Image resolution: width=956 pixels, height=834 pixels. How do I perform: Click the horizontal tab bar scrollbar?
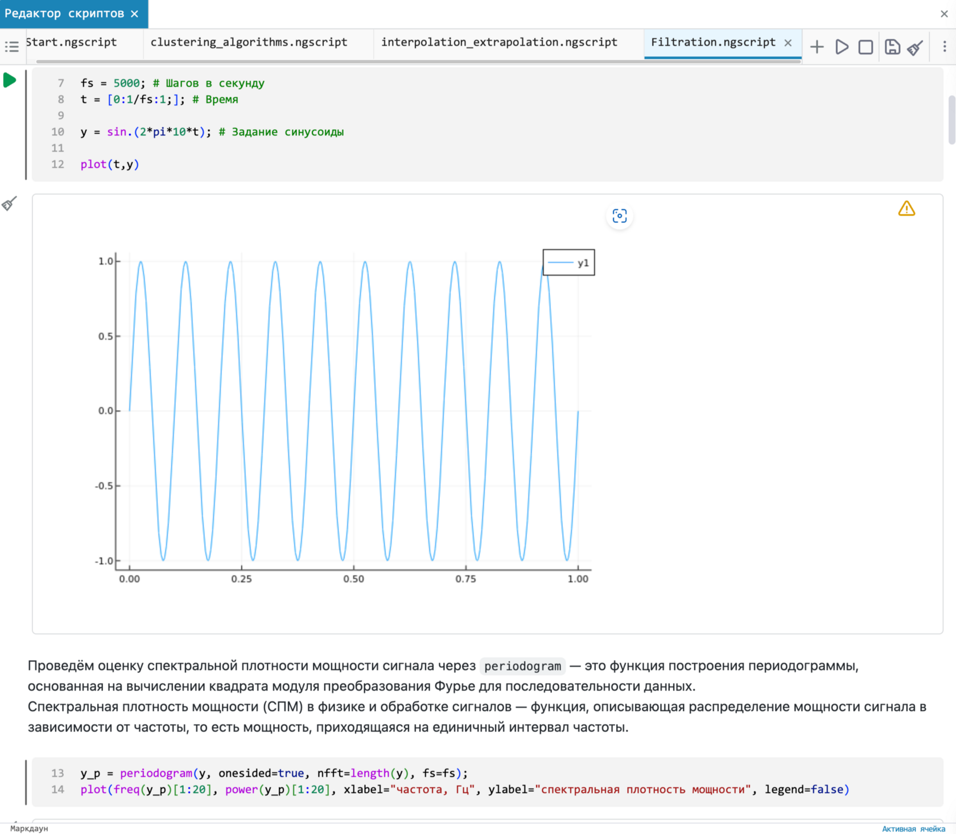click(418, 61)
